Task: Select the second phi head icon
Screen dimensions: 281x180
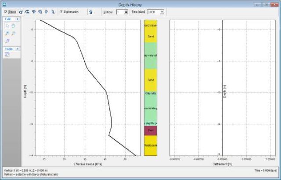Action: click(x=40, y=12)
